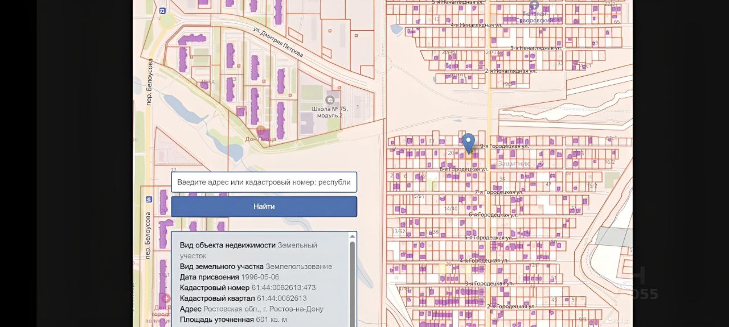Image resolution: width=729 pixels, height=327 pixels.
Task: Click the 9-я Городецкая ул. label
Action: pyautogui.click(x=504, y=146)
